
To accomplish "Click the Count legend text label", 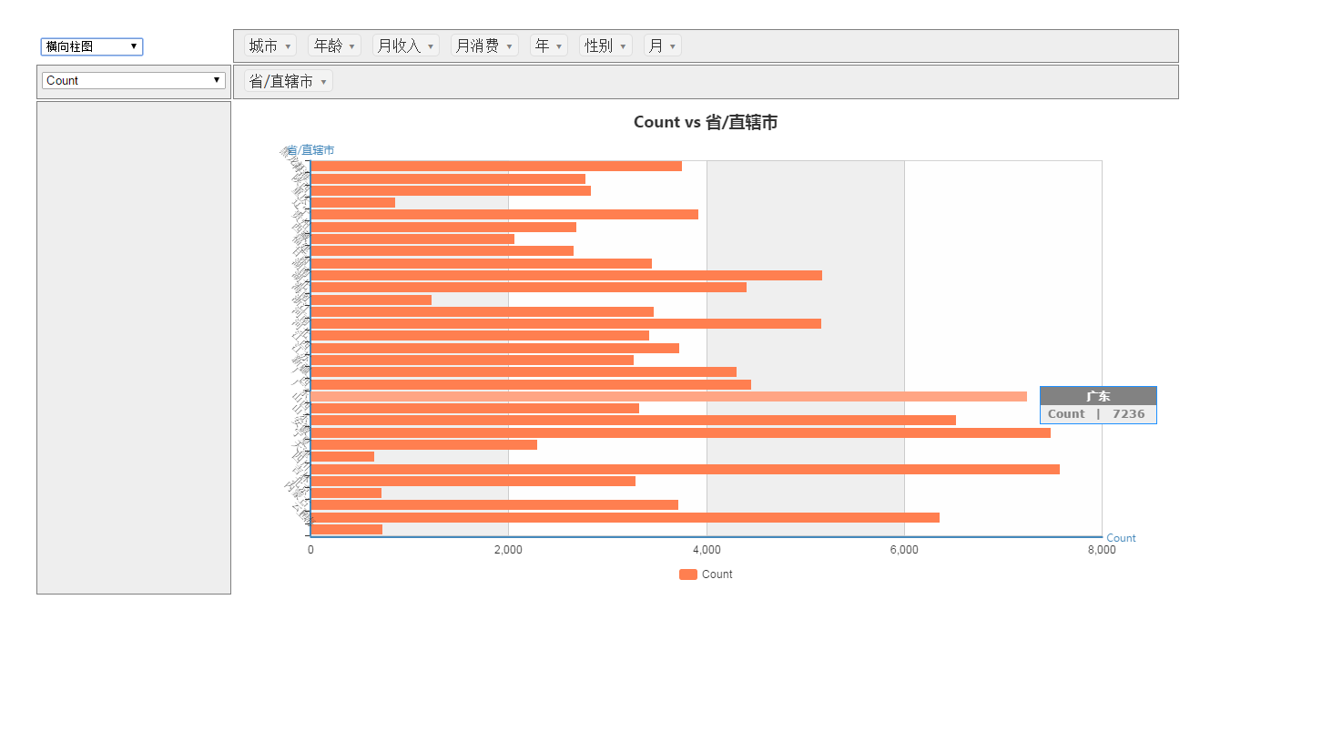I will [717, 574].
